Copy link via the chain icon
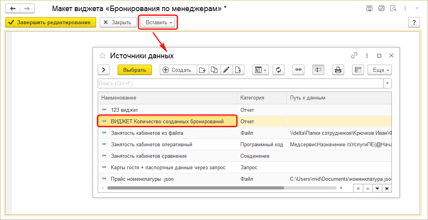The height and width of the screenshot is (220, 428). coord(354,55)
